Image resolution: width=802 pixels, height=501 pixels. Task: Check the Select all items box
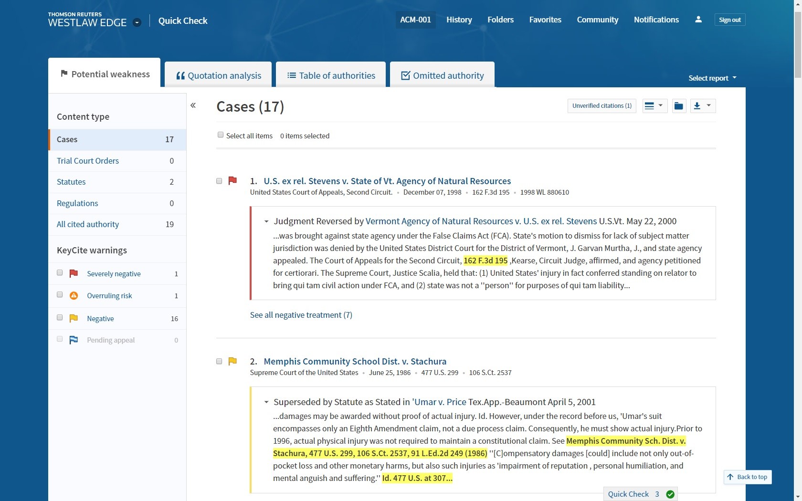coord(221,135)
